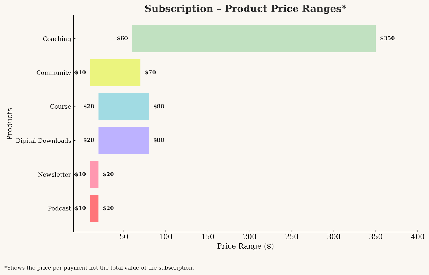Select the pink Newsletter bar
This screenshot has height=275, width=429.
point(94,174)
